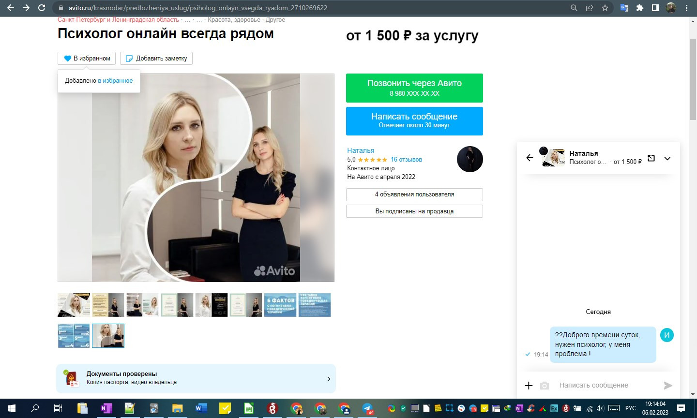Viewport: 697px width, 418px height.
Task: Open Windows taskbar search
Action: (35, 408)
